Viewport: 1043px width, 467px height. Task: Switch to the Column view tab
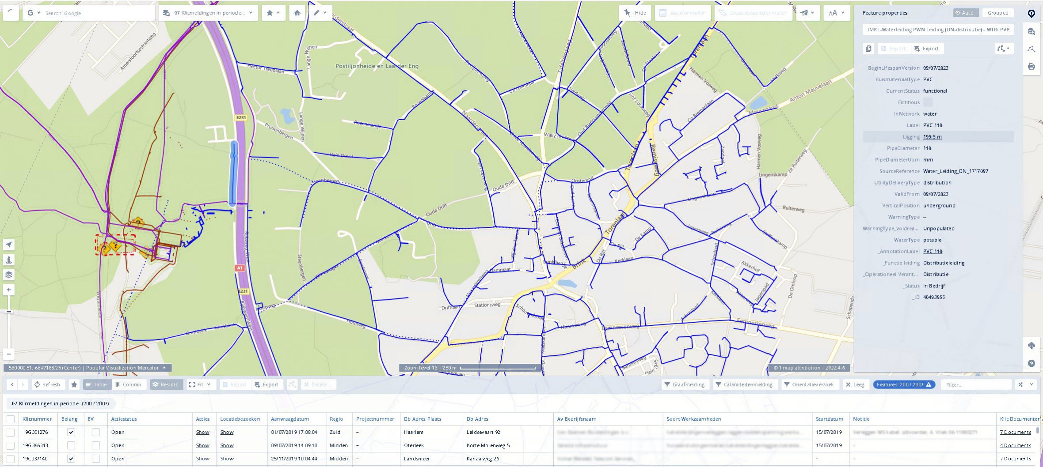(128, 384)
